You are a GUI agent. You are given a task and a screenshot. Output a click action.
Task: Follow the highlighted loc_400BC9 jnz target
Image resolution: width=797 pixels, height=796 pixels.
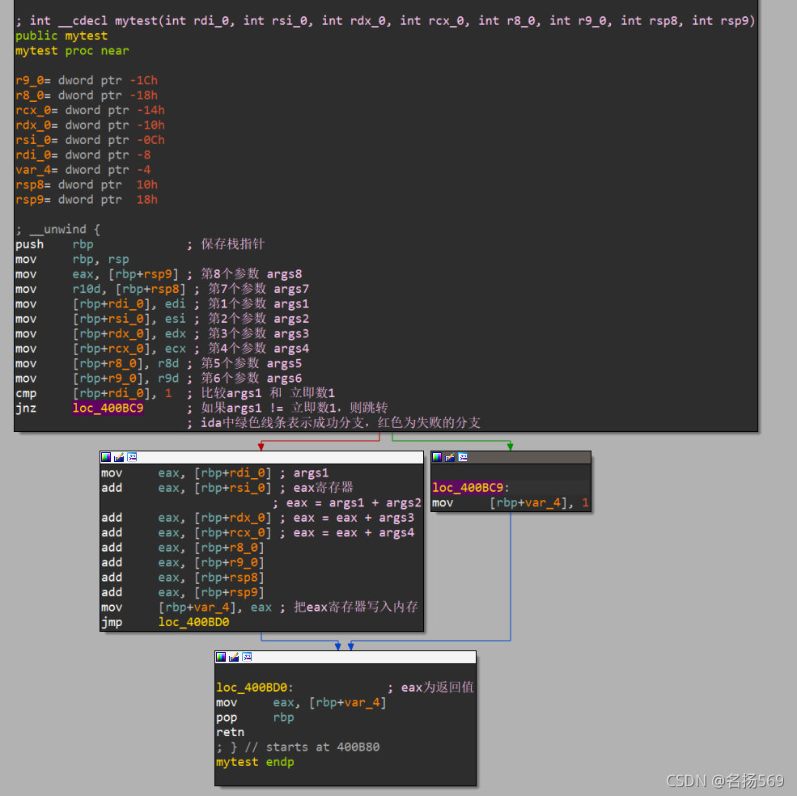tap(108, 408)
